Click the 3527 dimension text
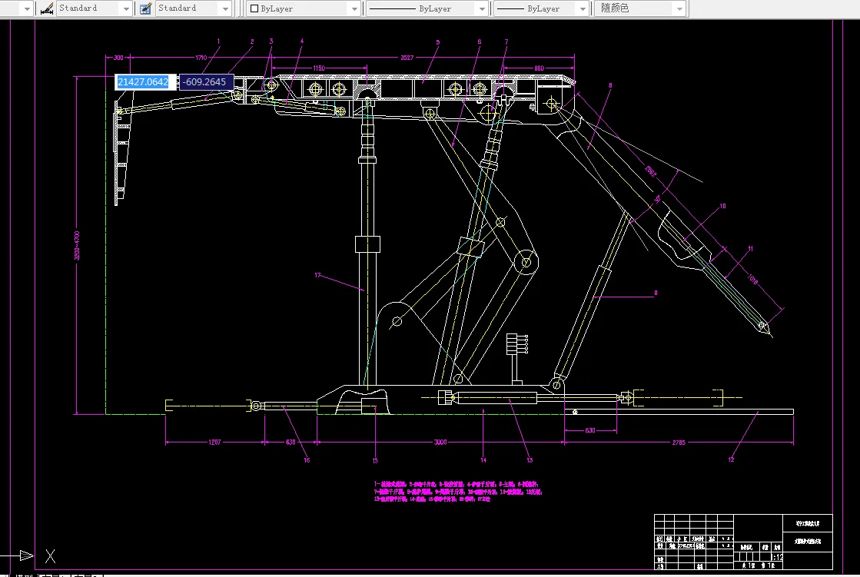 (x=407, y=58)
